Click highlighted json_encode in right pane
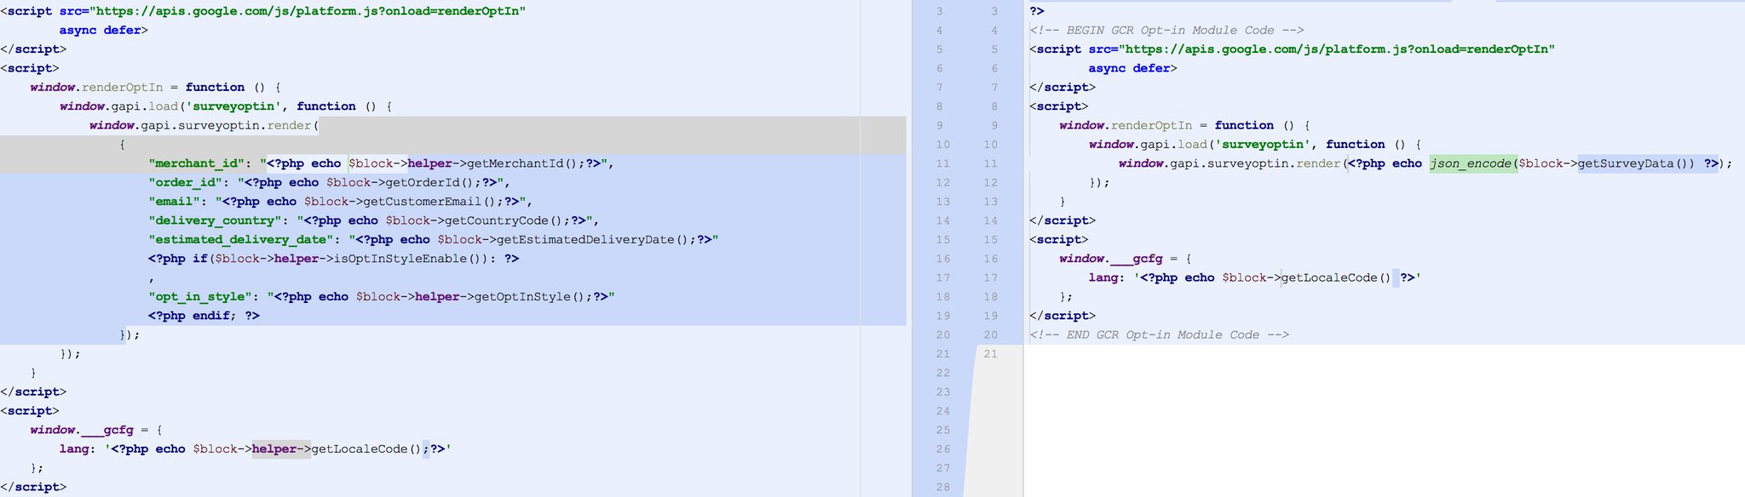Screen dimensions: 1745x497 coord(1473,163)
